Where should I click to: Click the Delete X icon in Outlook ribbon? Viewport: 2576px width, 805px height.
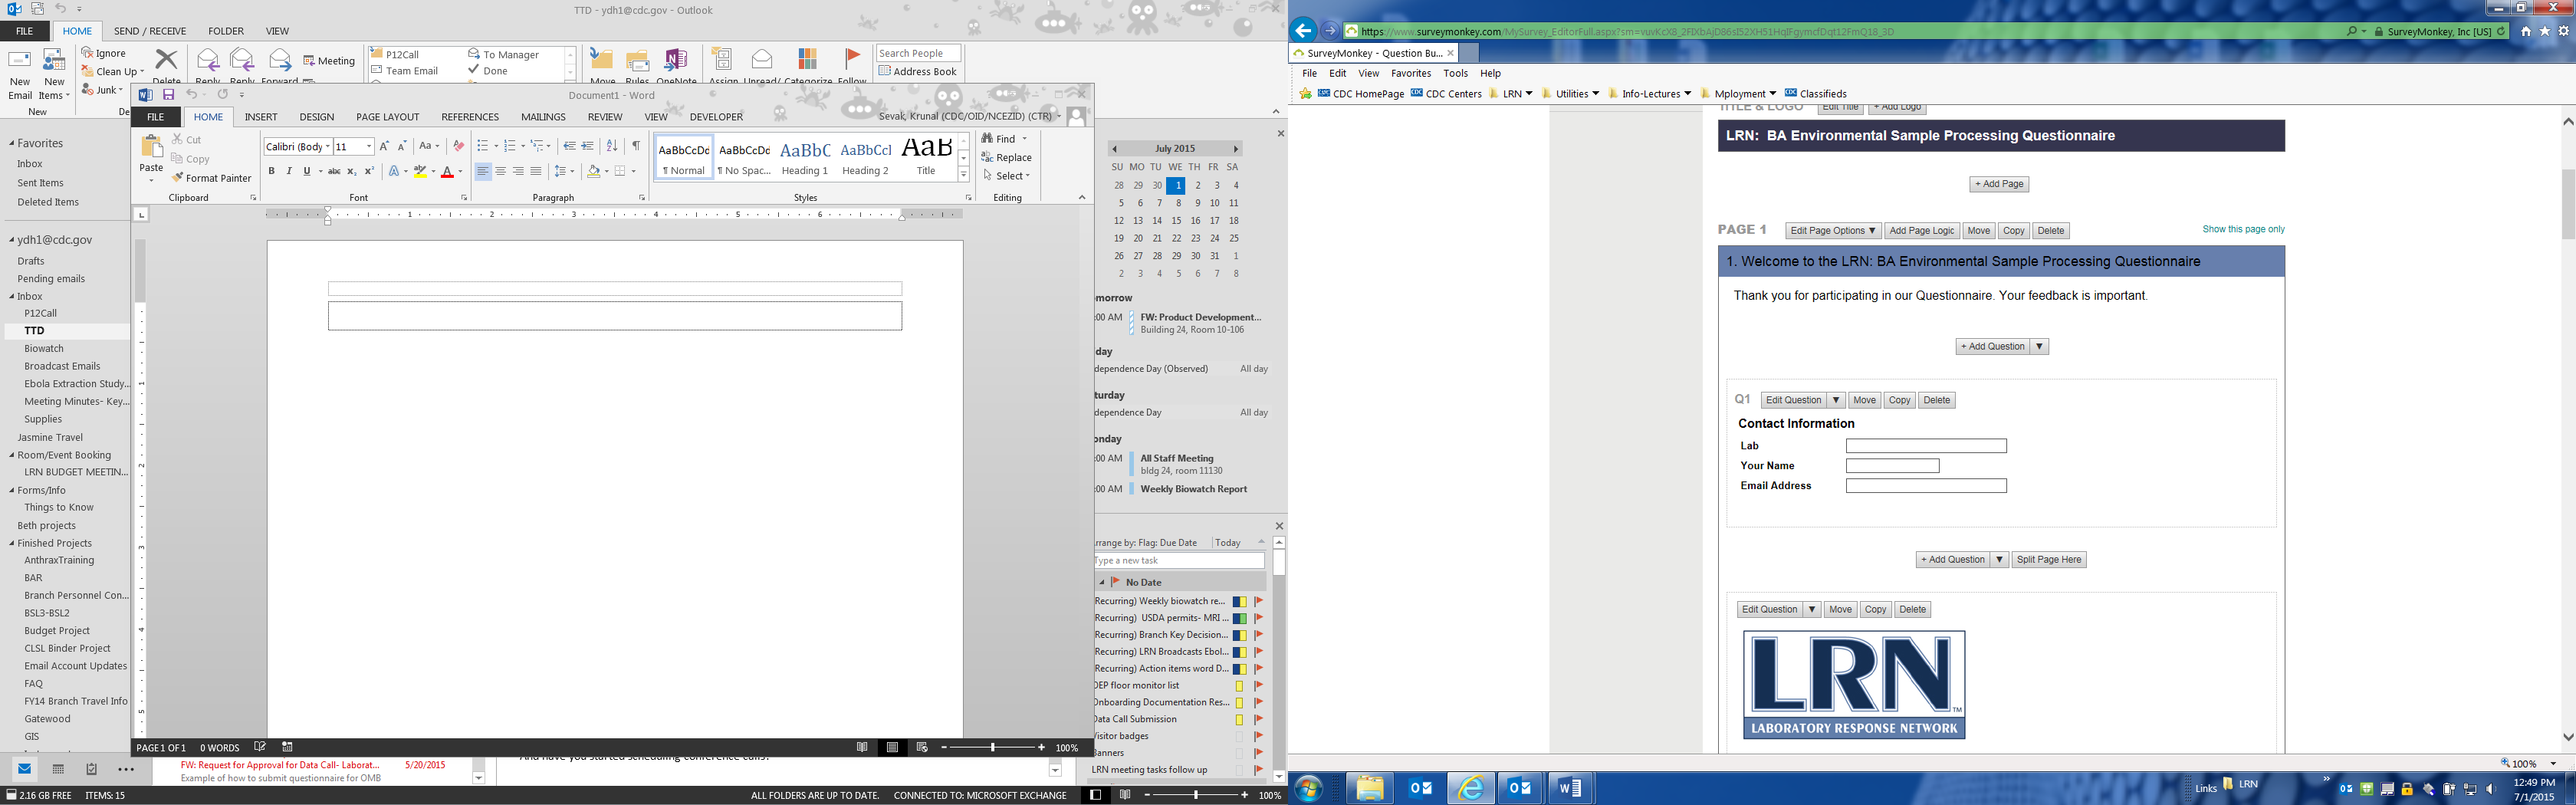point(167,60)
